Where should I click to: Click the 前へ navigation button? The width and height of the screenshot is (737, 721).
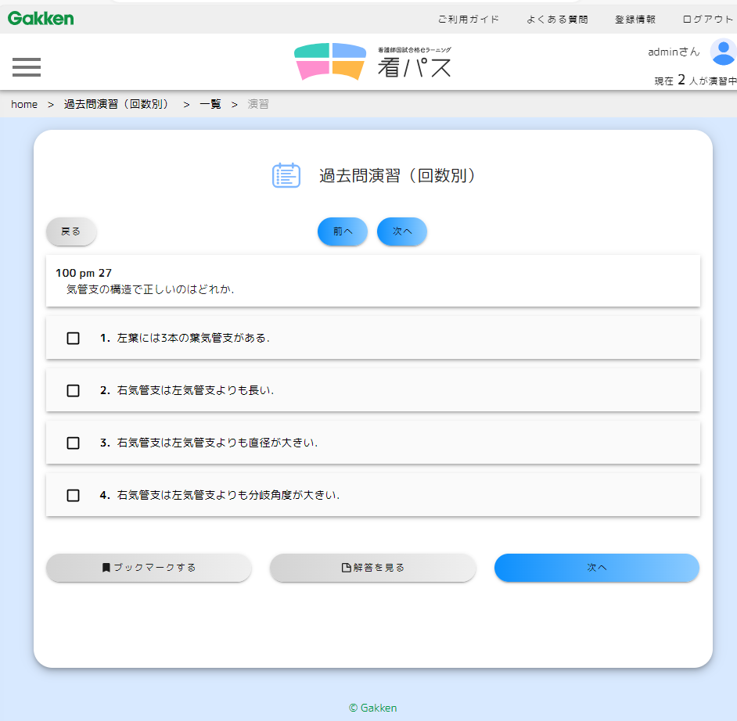click(x=342, y=231)
